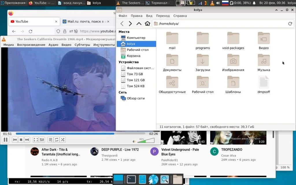The width and height of the screenshot is (296, 185).
Task: Stop playback in VLC
Action: click(21, 140)
